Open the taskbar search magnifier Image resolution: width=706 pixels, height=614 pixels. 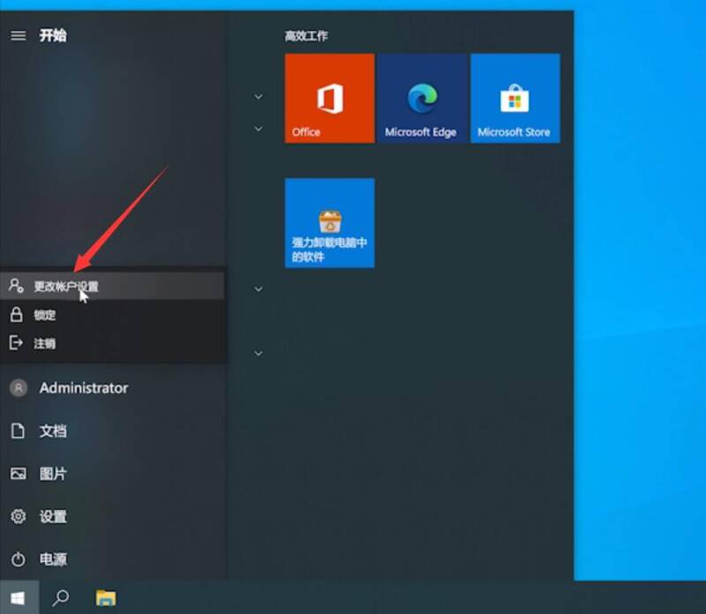[61, 598]
